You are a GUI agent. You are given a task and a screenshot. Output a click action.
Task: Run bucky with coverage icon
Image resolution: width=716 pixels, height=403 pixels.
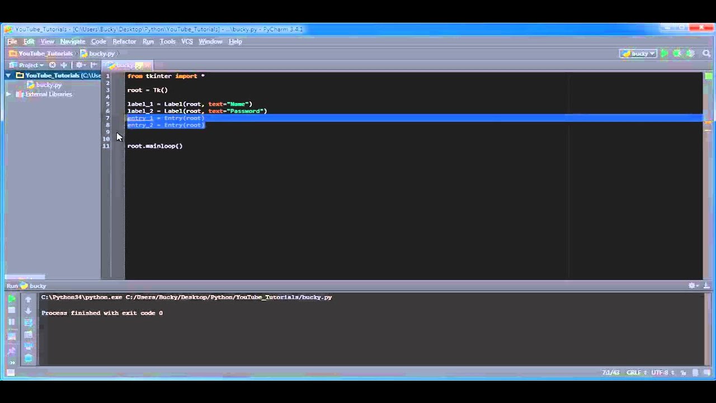pos(690,54)
